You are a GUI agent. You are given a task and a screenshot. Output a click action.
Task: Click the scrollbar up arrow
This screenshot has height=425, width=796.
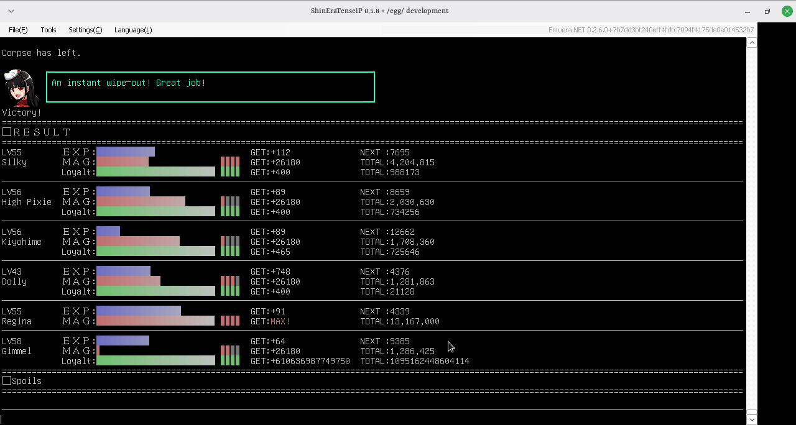tap(752, 43)
